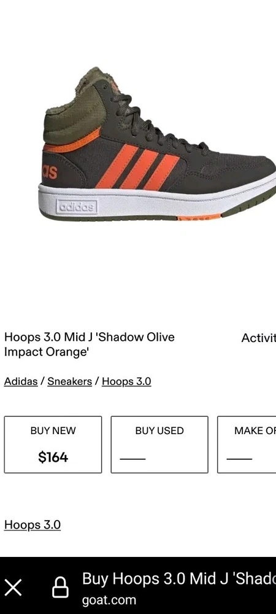The image size is (276, 614).
Task: Open the Activity tab on the right
Action: click(258, 338)
